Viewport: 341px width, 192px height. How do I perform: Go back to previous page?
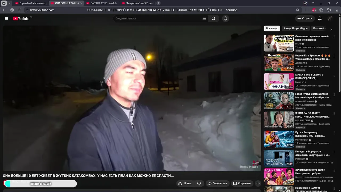[4, 10]
